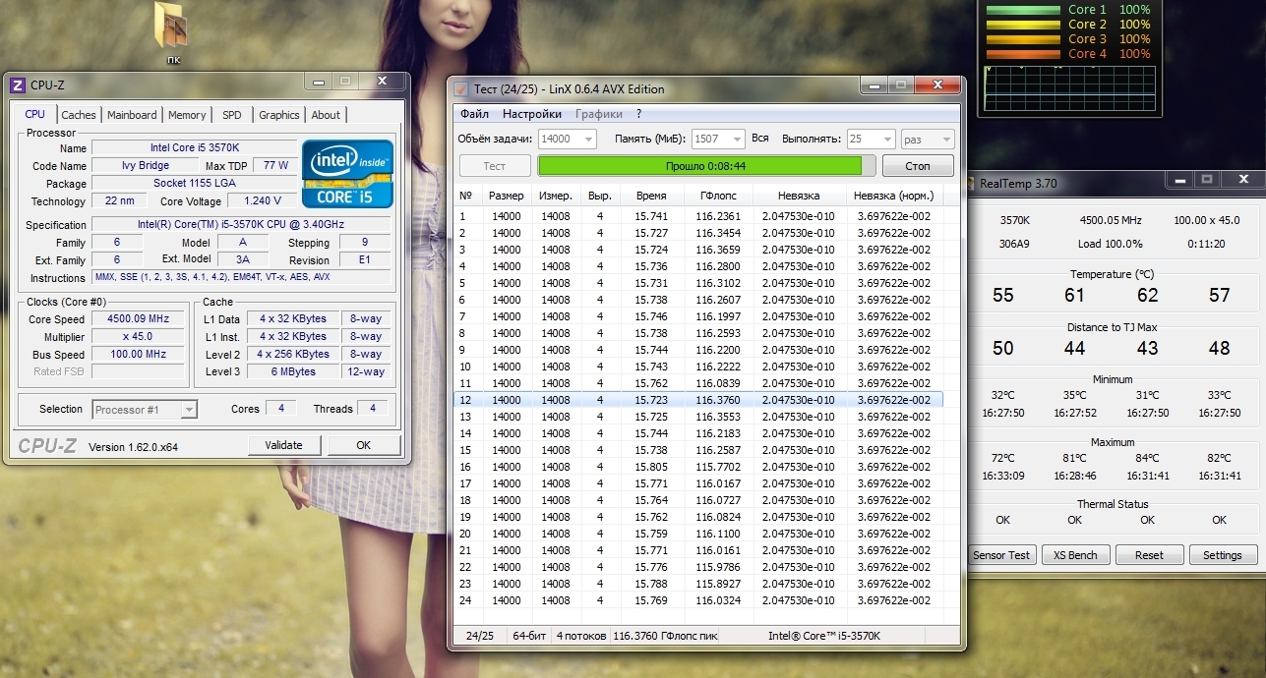1266x678 pixels.
Task: Select result row number 12 in LinX
Action: click(697, 400)
